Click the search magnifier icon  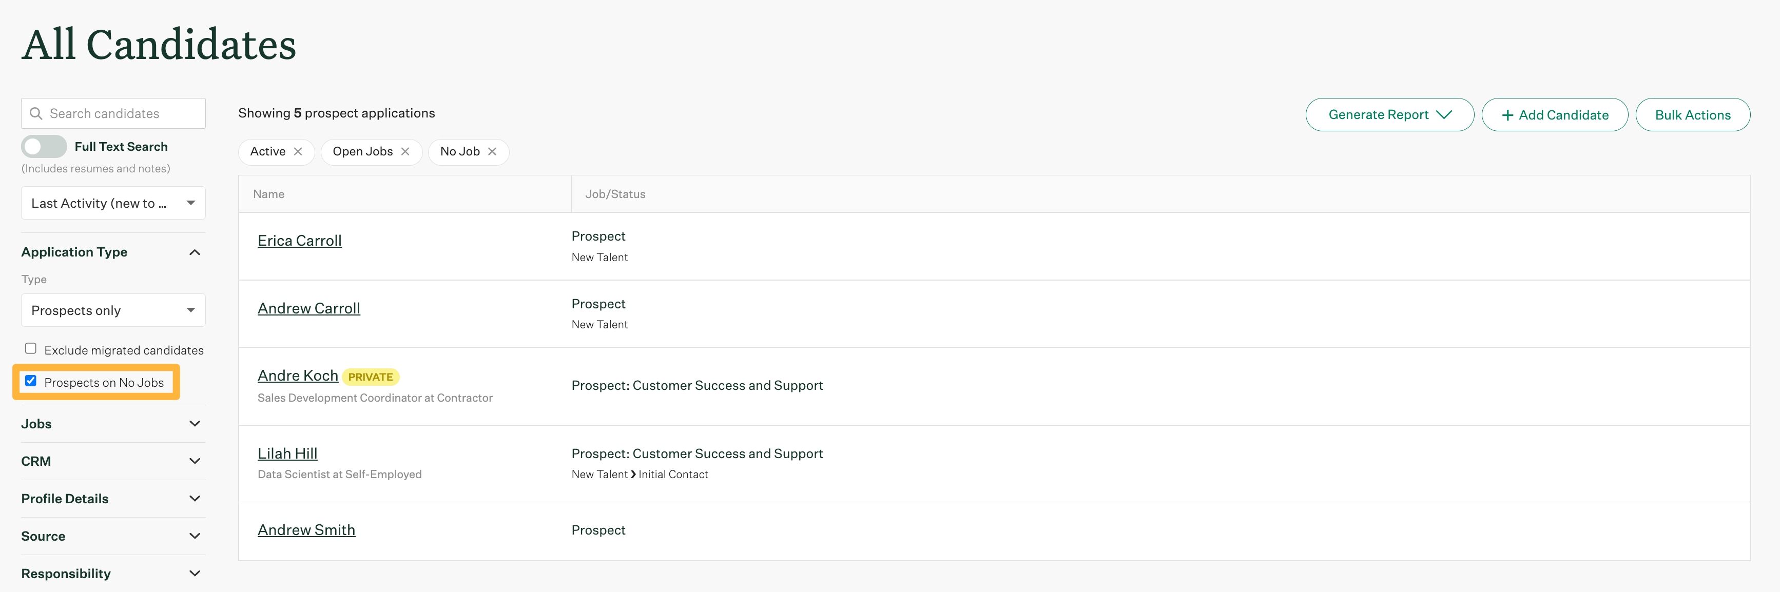(x=36, y=112)
